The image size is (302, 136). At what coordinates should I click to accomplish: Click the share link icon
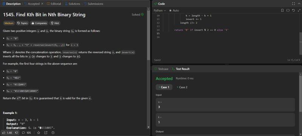tap(46, 133)
